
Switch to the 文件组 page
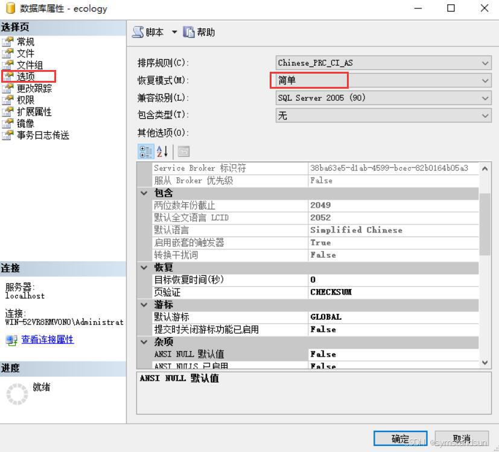coord(30,65)
